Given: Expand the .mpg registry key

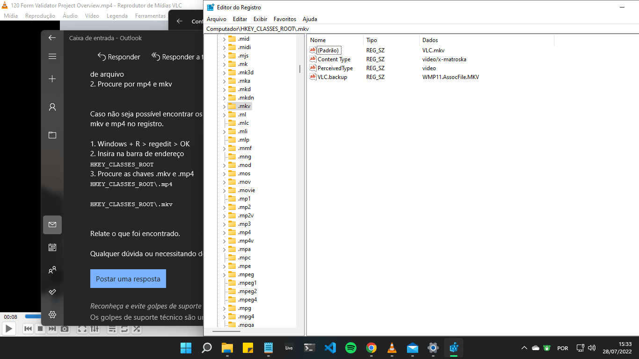Looking at the screenshot, I should click(x=224, y=308).
